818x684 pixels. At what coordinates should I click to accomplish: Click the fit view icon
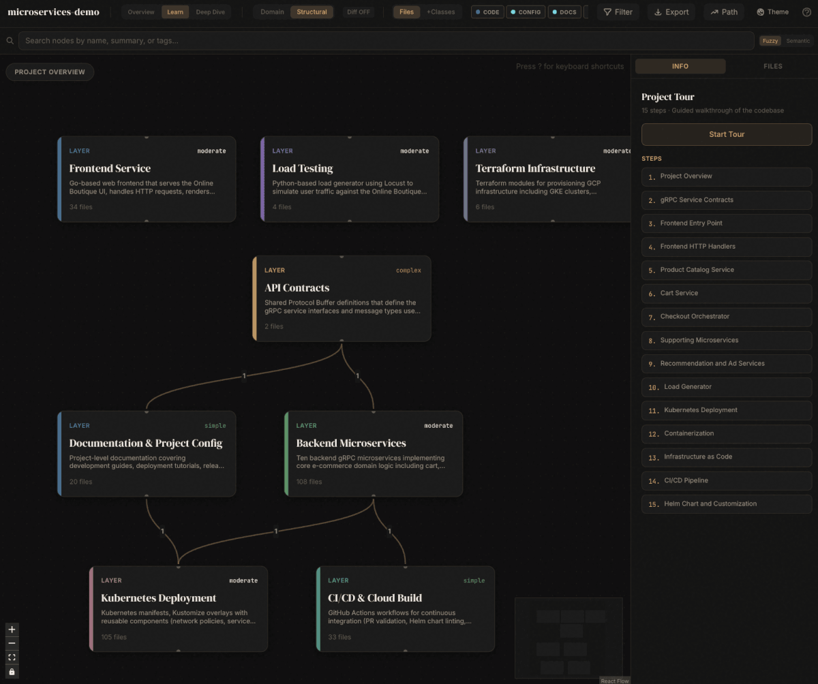[x=12, y=657]
